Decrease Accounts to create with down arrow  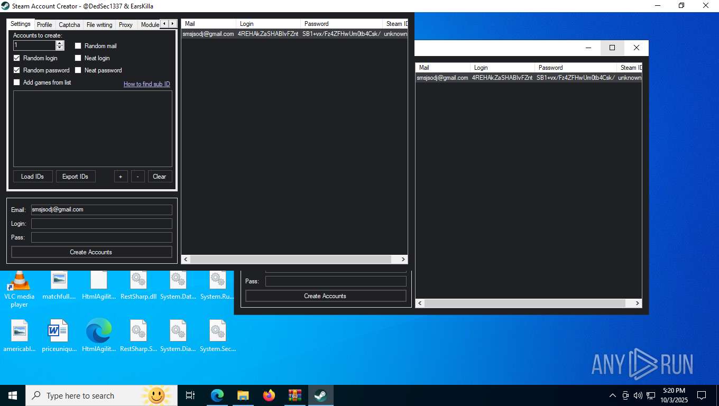click(59, 48)
